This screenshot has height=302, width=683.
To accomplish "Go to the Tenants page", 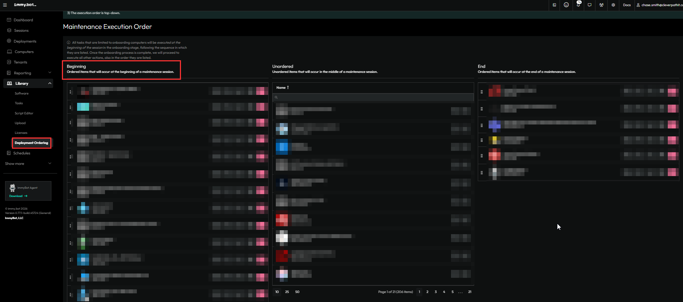I will [x=20, y=62].
